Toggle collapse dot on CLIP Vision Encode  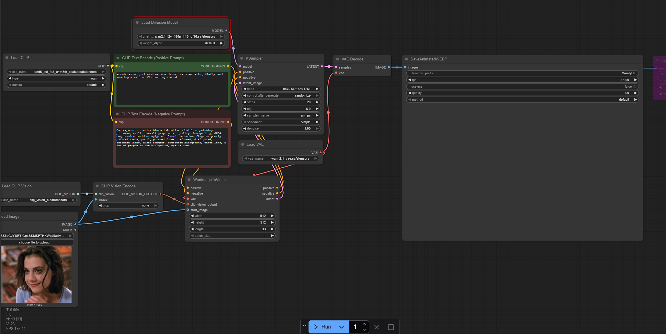point(97,186)
